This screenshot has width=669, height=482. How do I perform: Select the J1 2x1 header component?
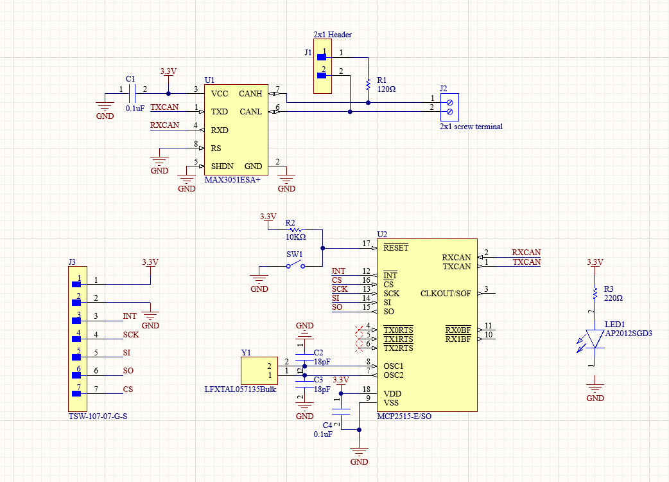pos(322,66)
